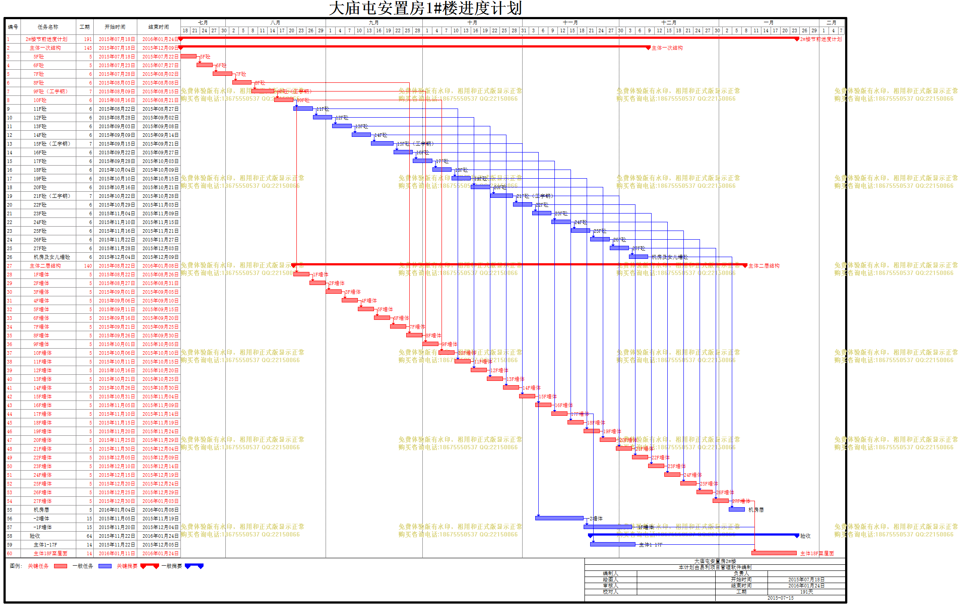The height and width of the screenshot is (604, 958).
Task: Select the task name 主体1-17F in row 59
Action: click(45, 545)
